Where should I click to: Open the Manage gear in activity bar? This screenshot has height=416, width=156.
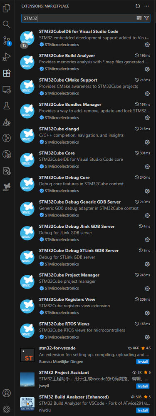tap(6, 409)
